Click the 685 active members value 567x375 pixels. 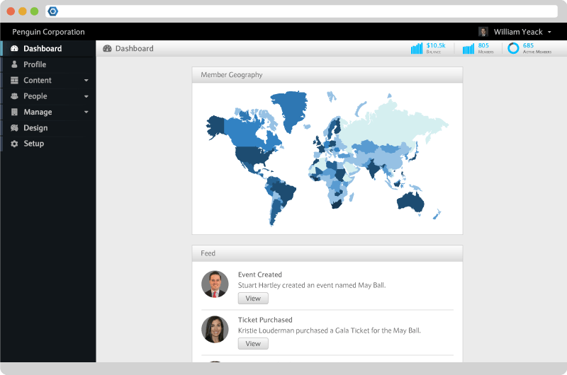coord(528,45)
